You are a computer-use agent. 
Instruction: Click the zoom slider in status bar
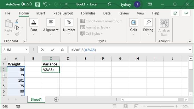click(161, 106)
